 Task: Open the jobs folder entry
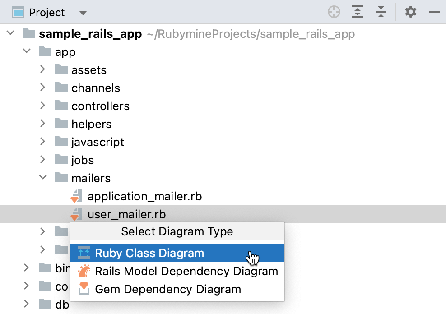tap(83, 160)
